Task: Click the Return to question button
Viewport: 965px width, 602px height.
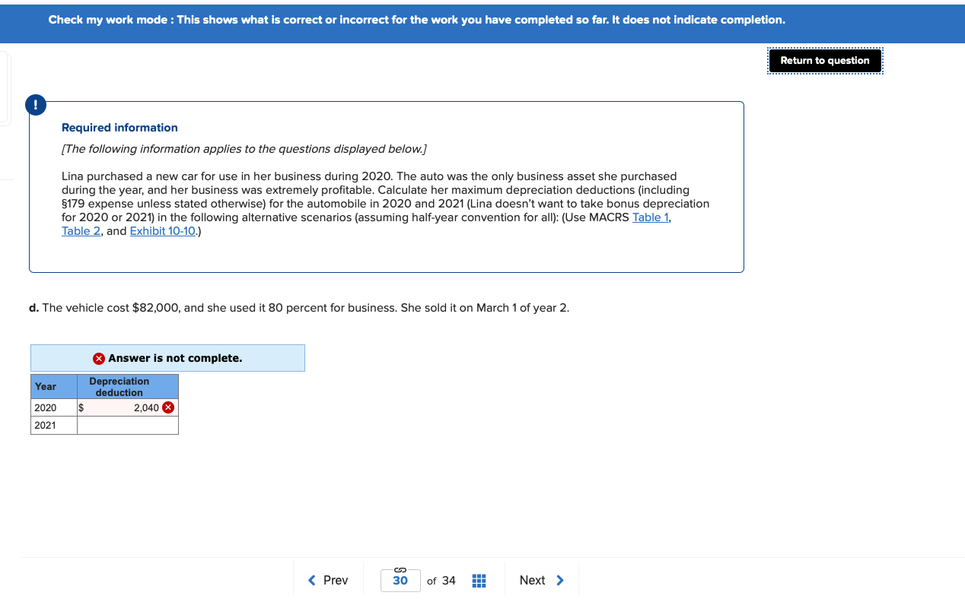Action: click(x=825, y=60)
